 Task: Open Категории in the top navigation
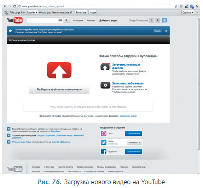(x=78, y=20)
